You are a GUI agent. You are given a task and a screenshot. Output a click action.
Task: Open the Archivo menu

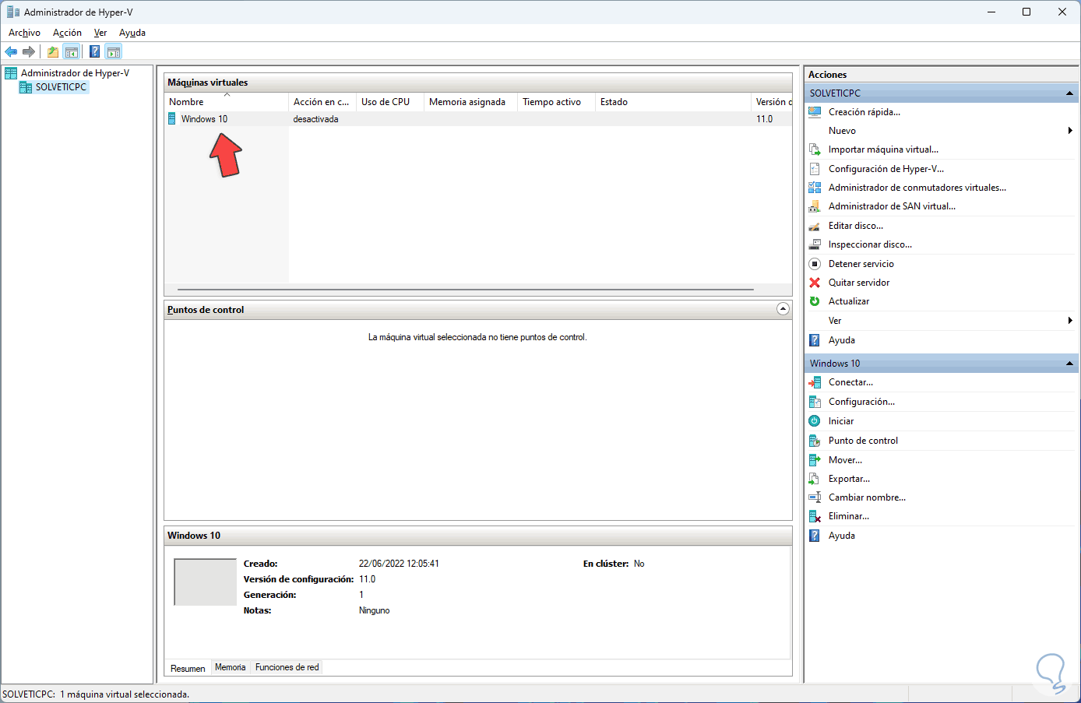pyautogui.click(x=24, y=33)
